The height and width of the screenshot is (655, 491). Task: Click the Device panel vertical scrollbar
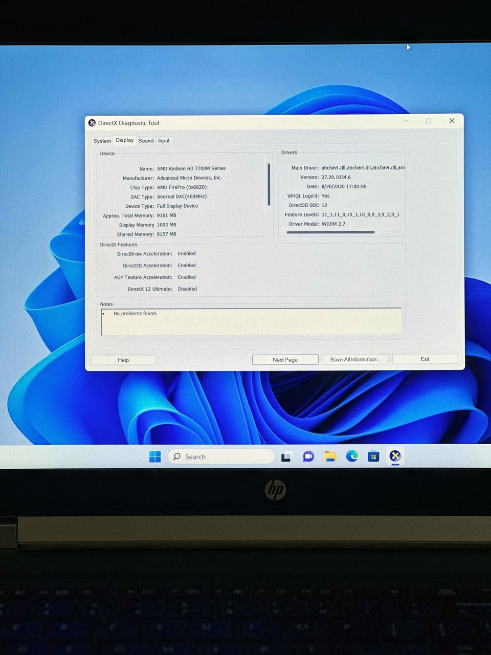(x=269, y=184)
